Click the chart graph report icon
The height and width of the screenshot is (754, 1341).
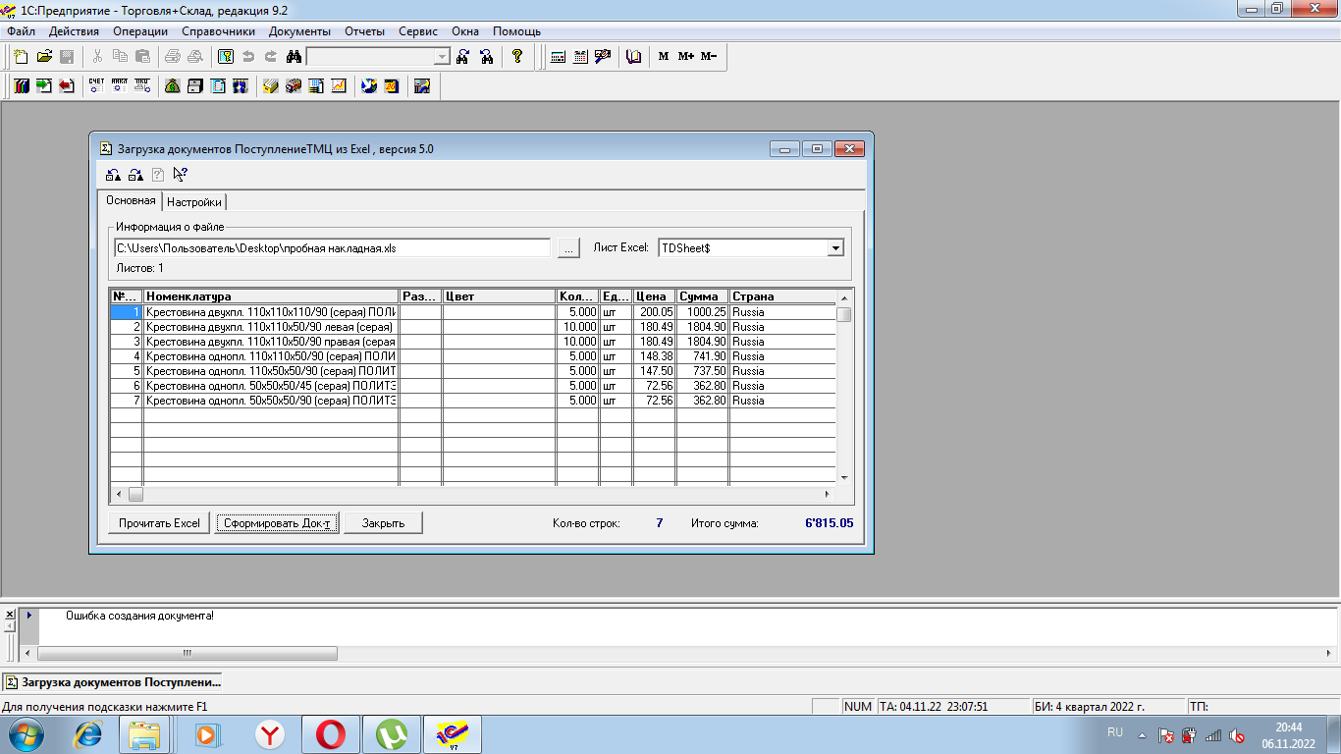pyautogui.click(x=339, y=86)
